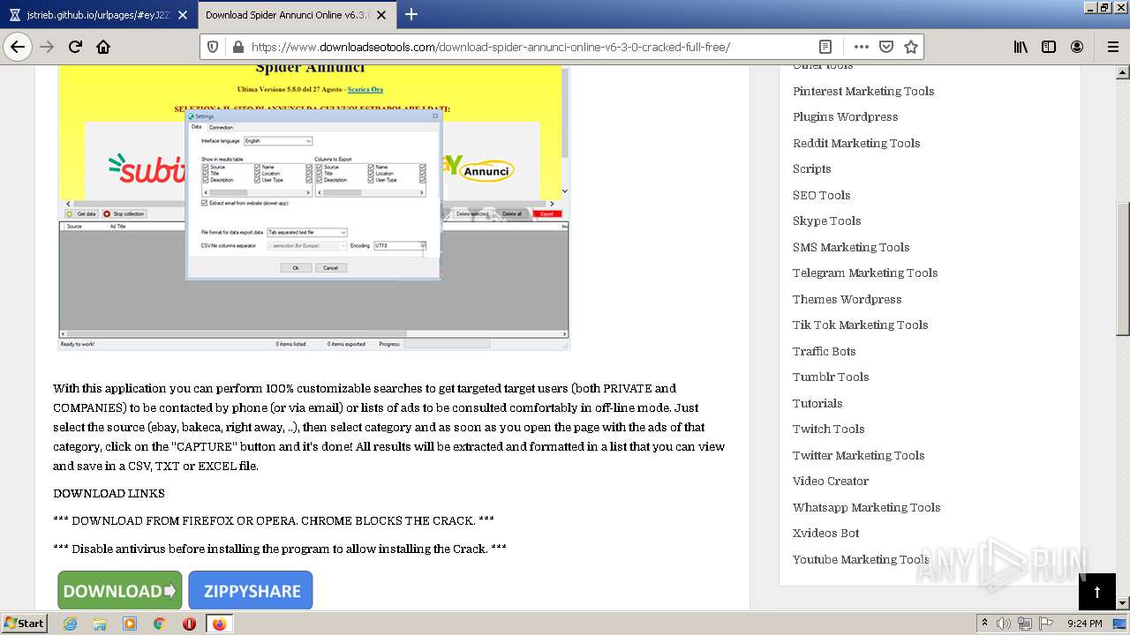This screenshot has height=635, width=1130.
Task: Click the 'Disable antivirus before installing' note
Action: click(x=279, y=549)
